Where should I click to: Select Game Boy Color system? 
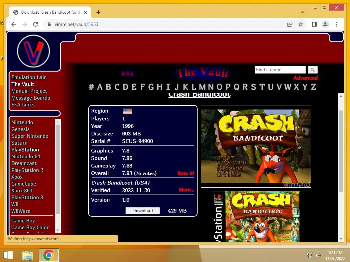pos(30,228)
